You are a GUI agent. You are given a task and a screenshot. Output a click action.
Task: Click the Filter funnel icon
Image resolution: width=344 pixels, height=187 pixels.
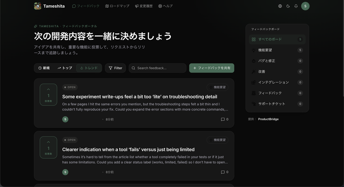pos(110,68)
